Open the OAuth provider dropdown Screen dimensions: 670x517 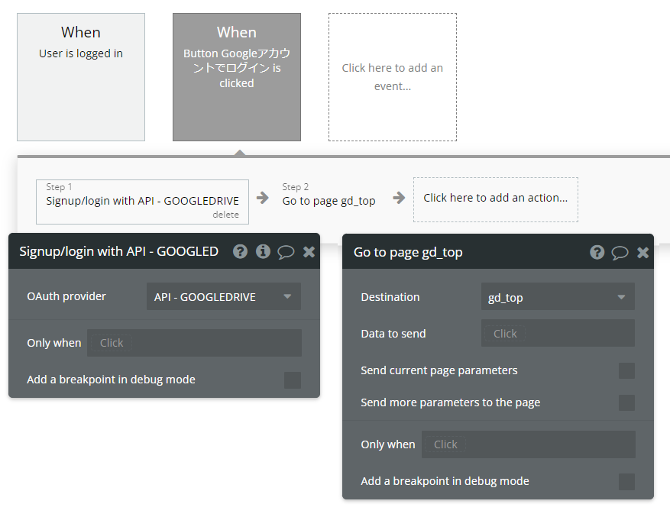point(224,296)
